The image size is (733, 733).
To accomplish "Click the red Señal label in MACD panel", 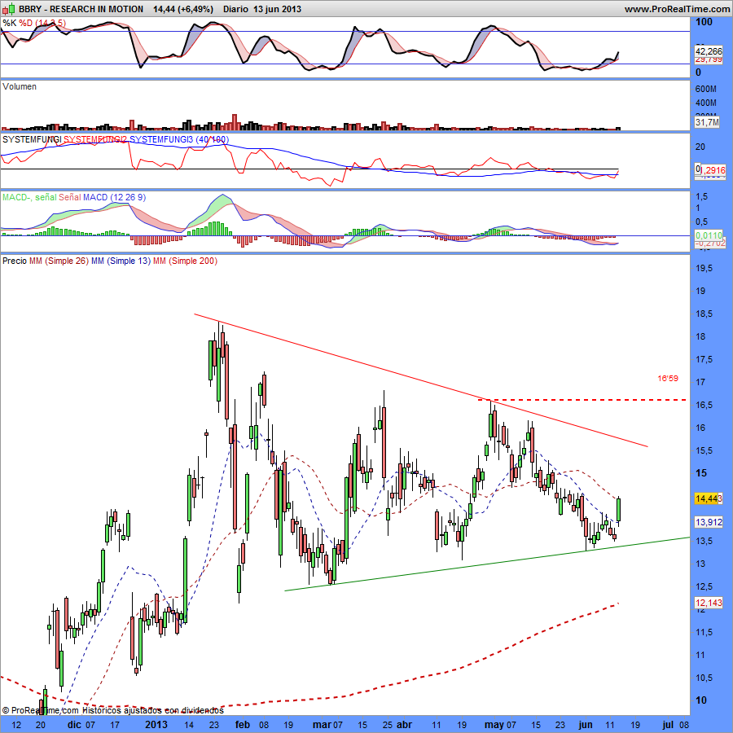I will coord(70,197).
